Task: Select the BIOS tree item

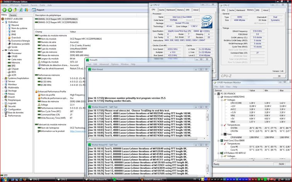Action: 14,72
